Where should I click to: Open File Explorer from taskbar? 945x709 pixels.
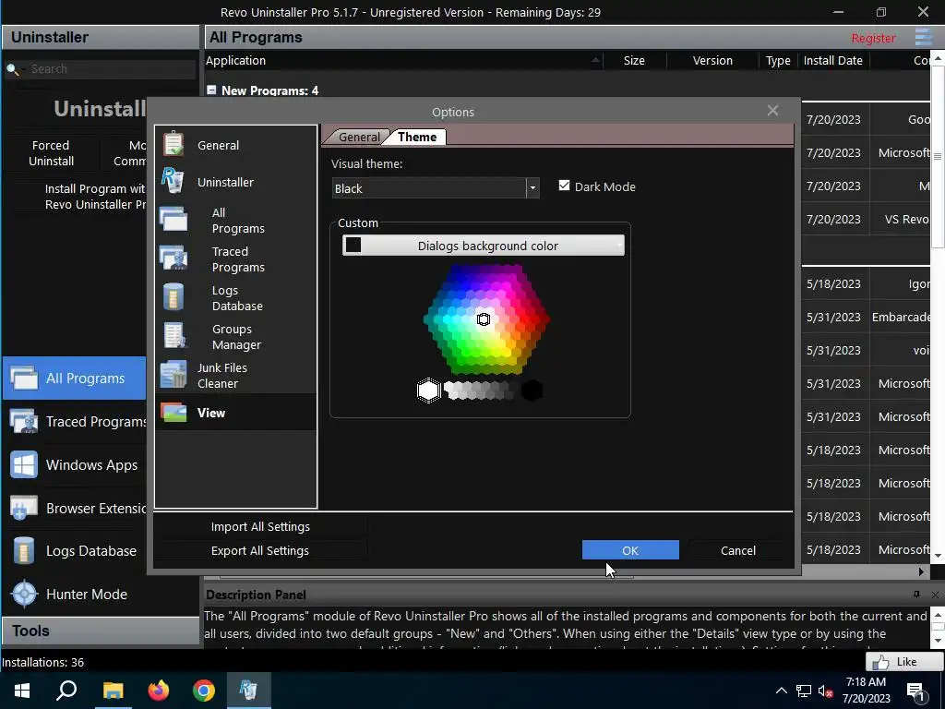click(x=113, y=691)
